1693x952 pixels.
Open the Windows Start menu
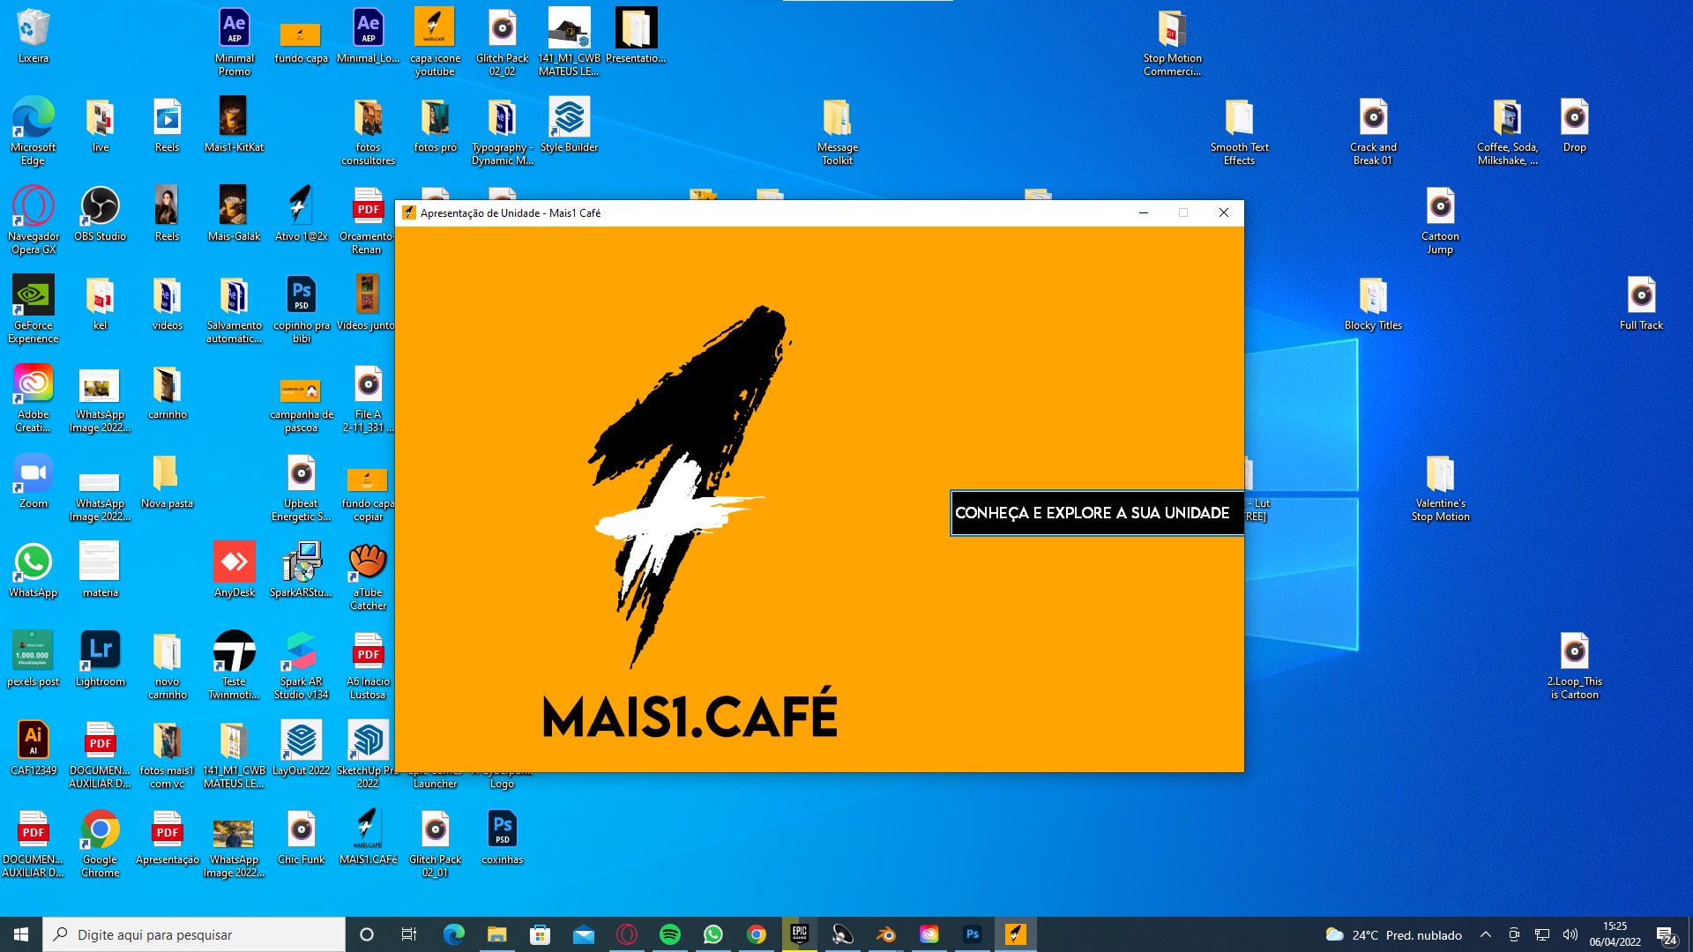click(21, 934)
